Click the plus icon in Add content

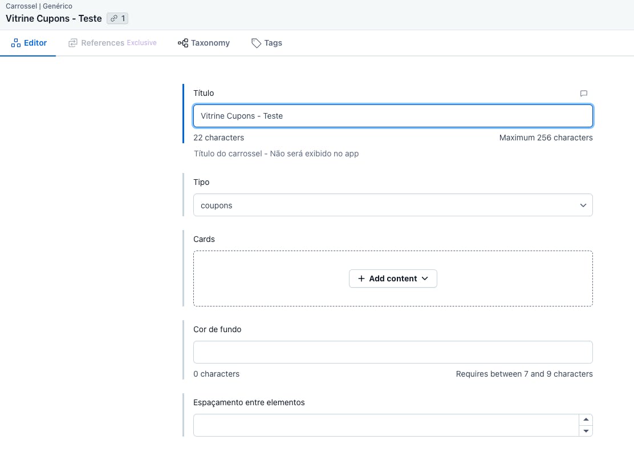(x=361, y=279)
